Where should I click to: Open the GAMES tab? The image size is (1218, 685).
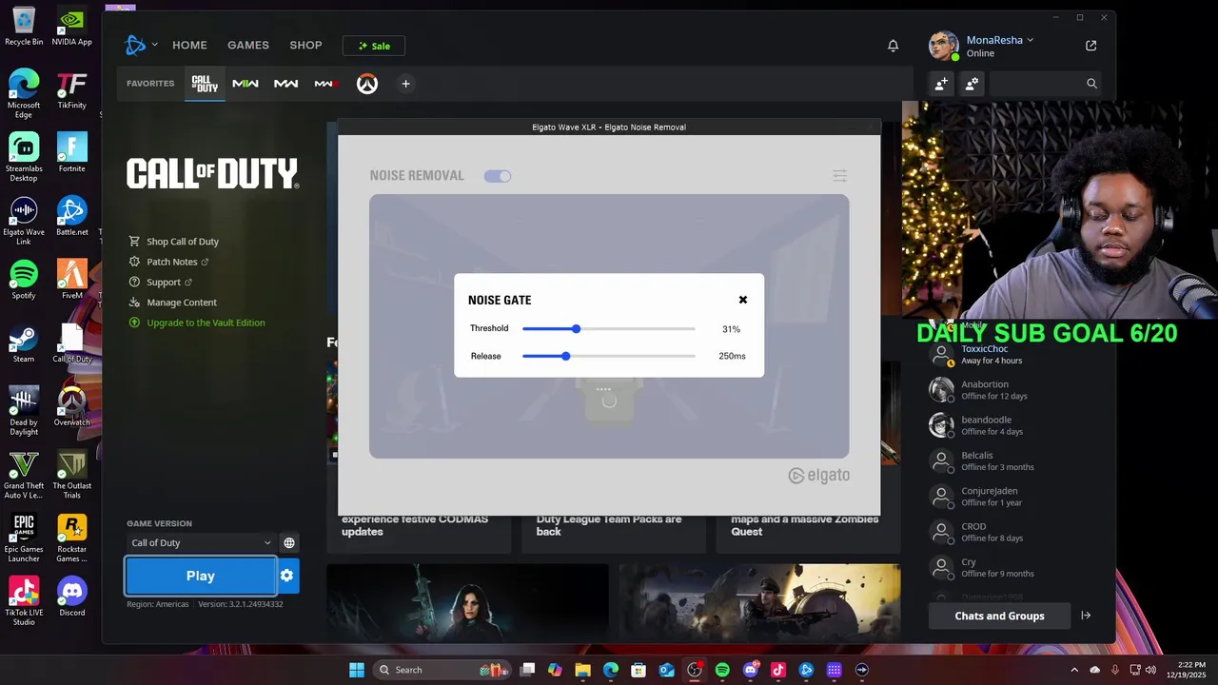pyautogui.click(x=248, y=45)
